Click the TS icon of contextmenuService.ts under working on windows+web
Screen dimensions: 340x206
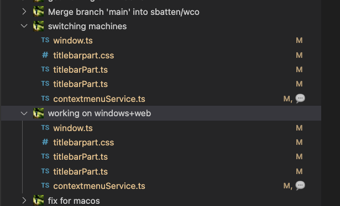pyautogui.click(x=45, y=186)
